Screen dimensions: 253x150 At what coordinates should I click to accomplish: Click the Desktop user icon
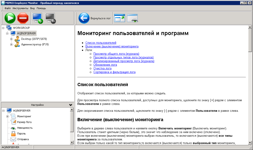pos(17,39)
